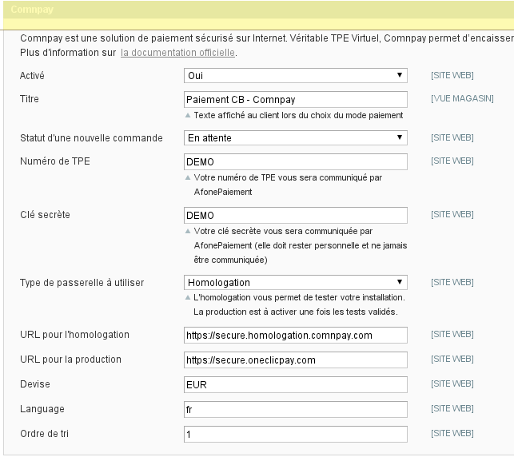
Task: Click the Titre field label
Action: pyautogui.click(x=30, y=99)
